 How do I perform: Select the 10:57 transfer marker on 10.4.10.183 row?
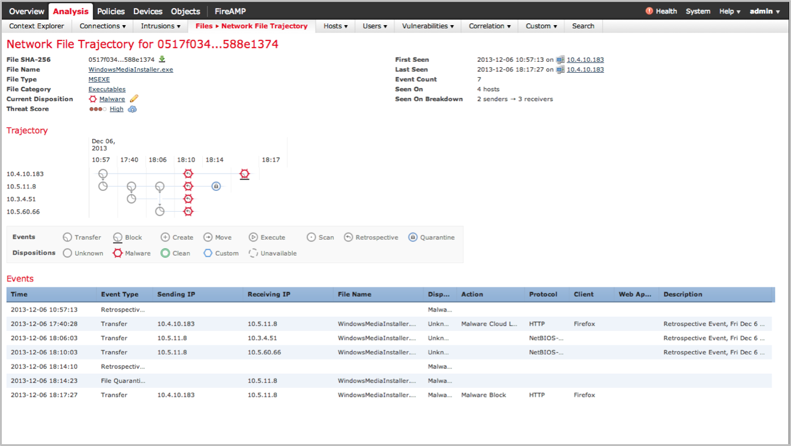pyautogui.click(x=103, y=174)
